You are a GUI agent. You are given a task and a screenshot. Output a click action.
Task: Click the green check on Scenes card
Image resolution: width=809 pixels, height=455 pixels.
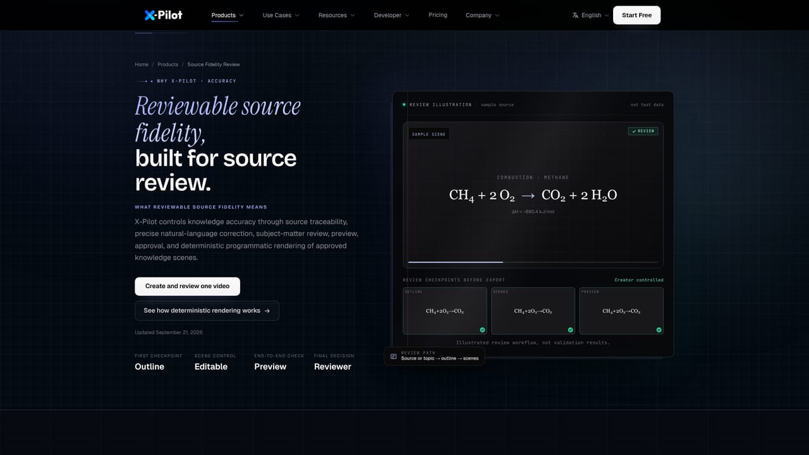[x=571, y=330]
